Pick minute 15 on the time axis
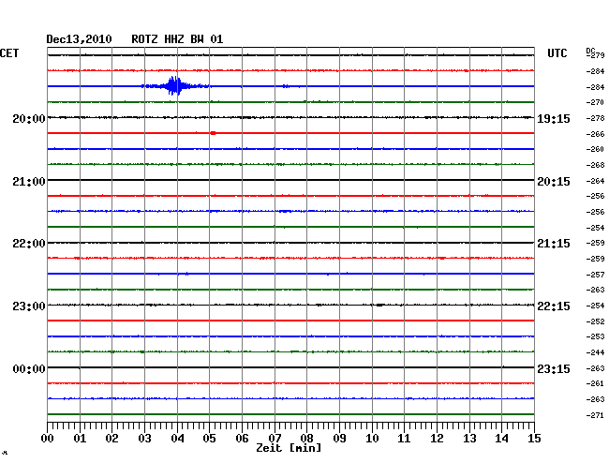This screenshot has height=463, width=609. pyautogui.click(x=534, y=439)
